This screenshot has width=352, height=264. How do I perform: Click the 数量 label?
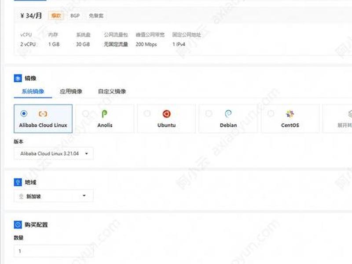[18, 238]
